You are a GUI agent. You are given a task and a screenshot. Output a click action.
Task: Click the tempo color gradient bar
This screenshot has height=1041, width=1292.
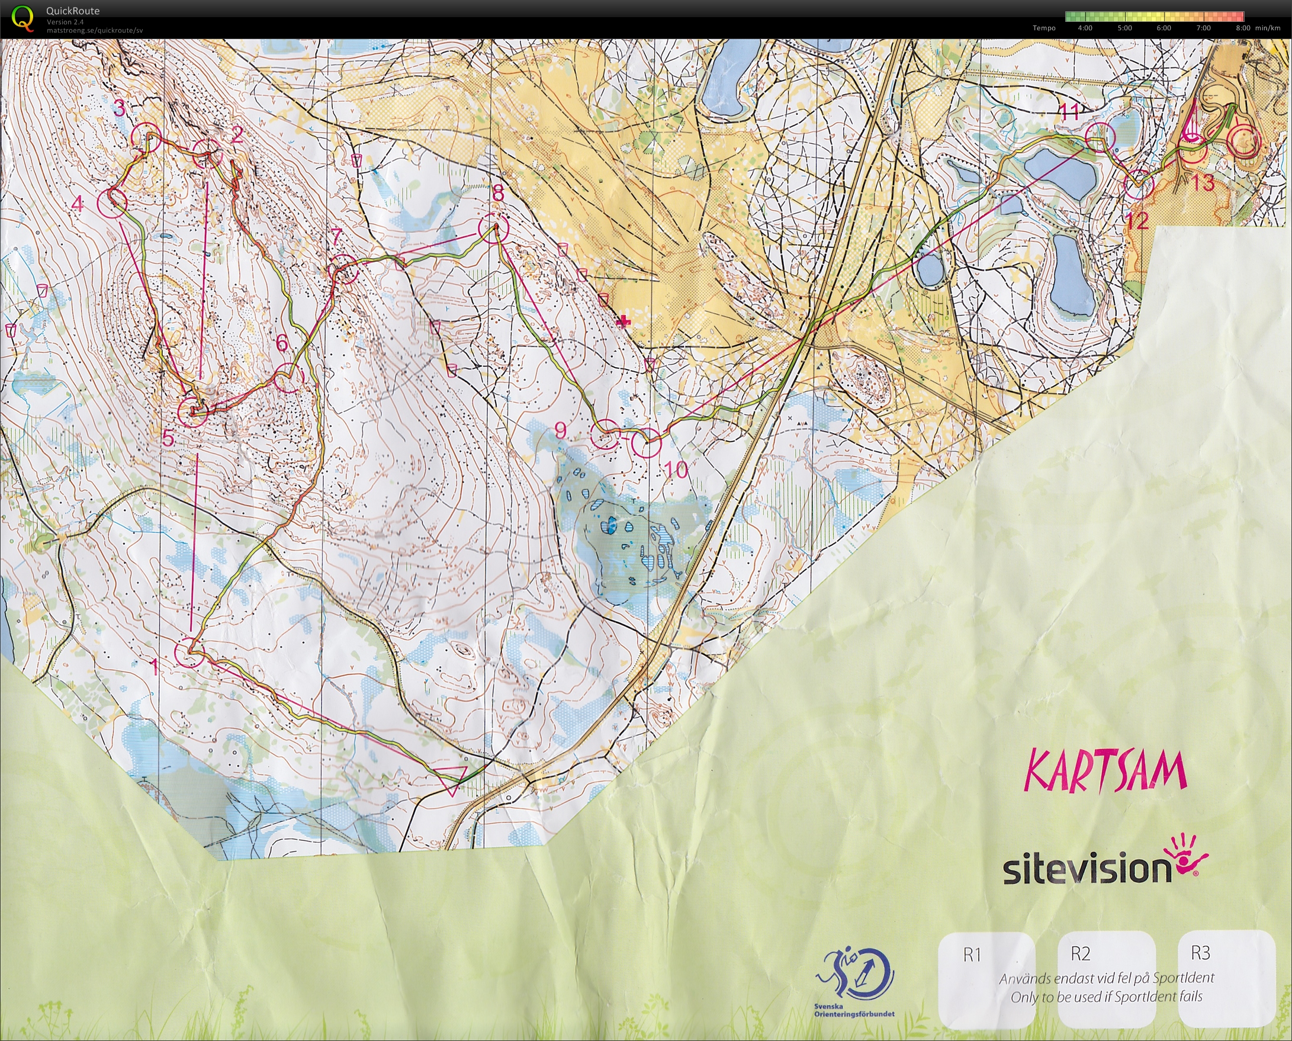(1155, 17)
